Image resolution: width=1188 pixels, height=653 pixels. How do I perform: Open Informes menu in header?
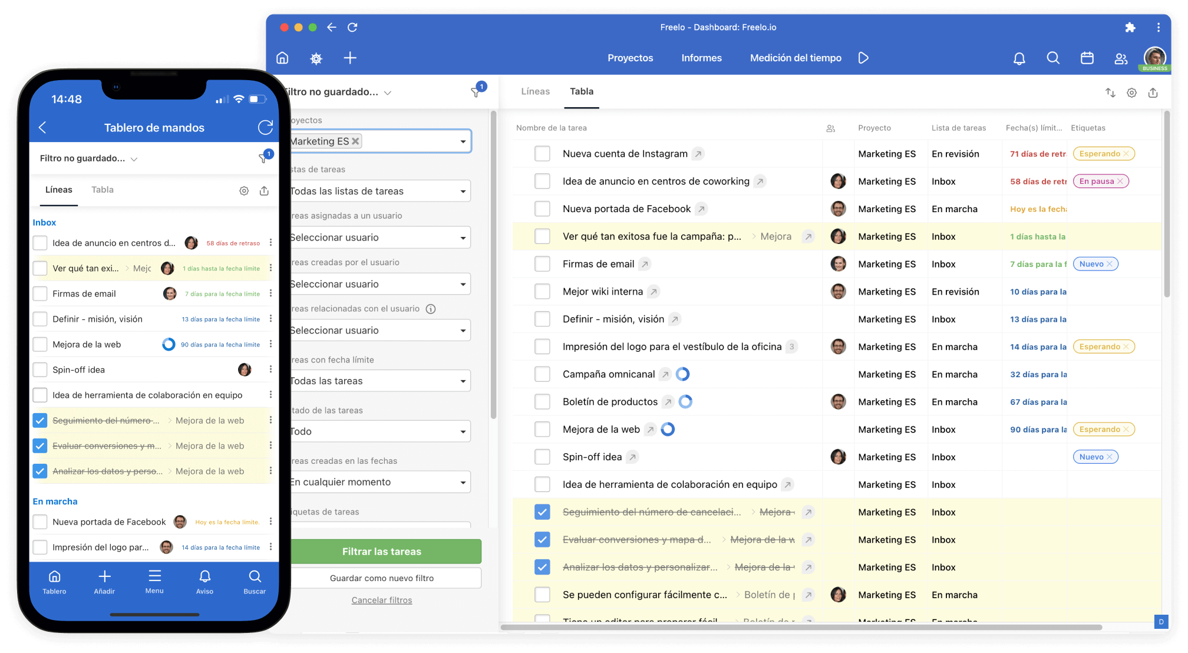point(701,58)
